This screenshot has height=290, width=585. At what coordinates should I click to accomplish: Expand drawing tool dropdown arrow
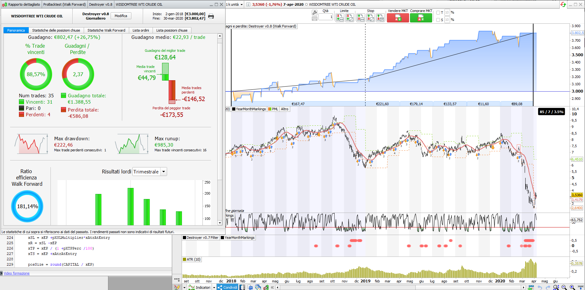184,287
